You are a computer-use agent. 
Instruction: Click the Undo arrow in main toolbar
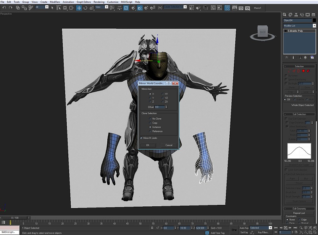(4, 8)
